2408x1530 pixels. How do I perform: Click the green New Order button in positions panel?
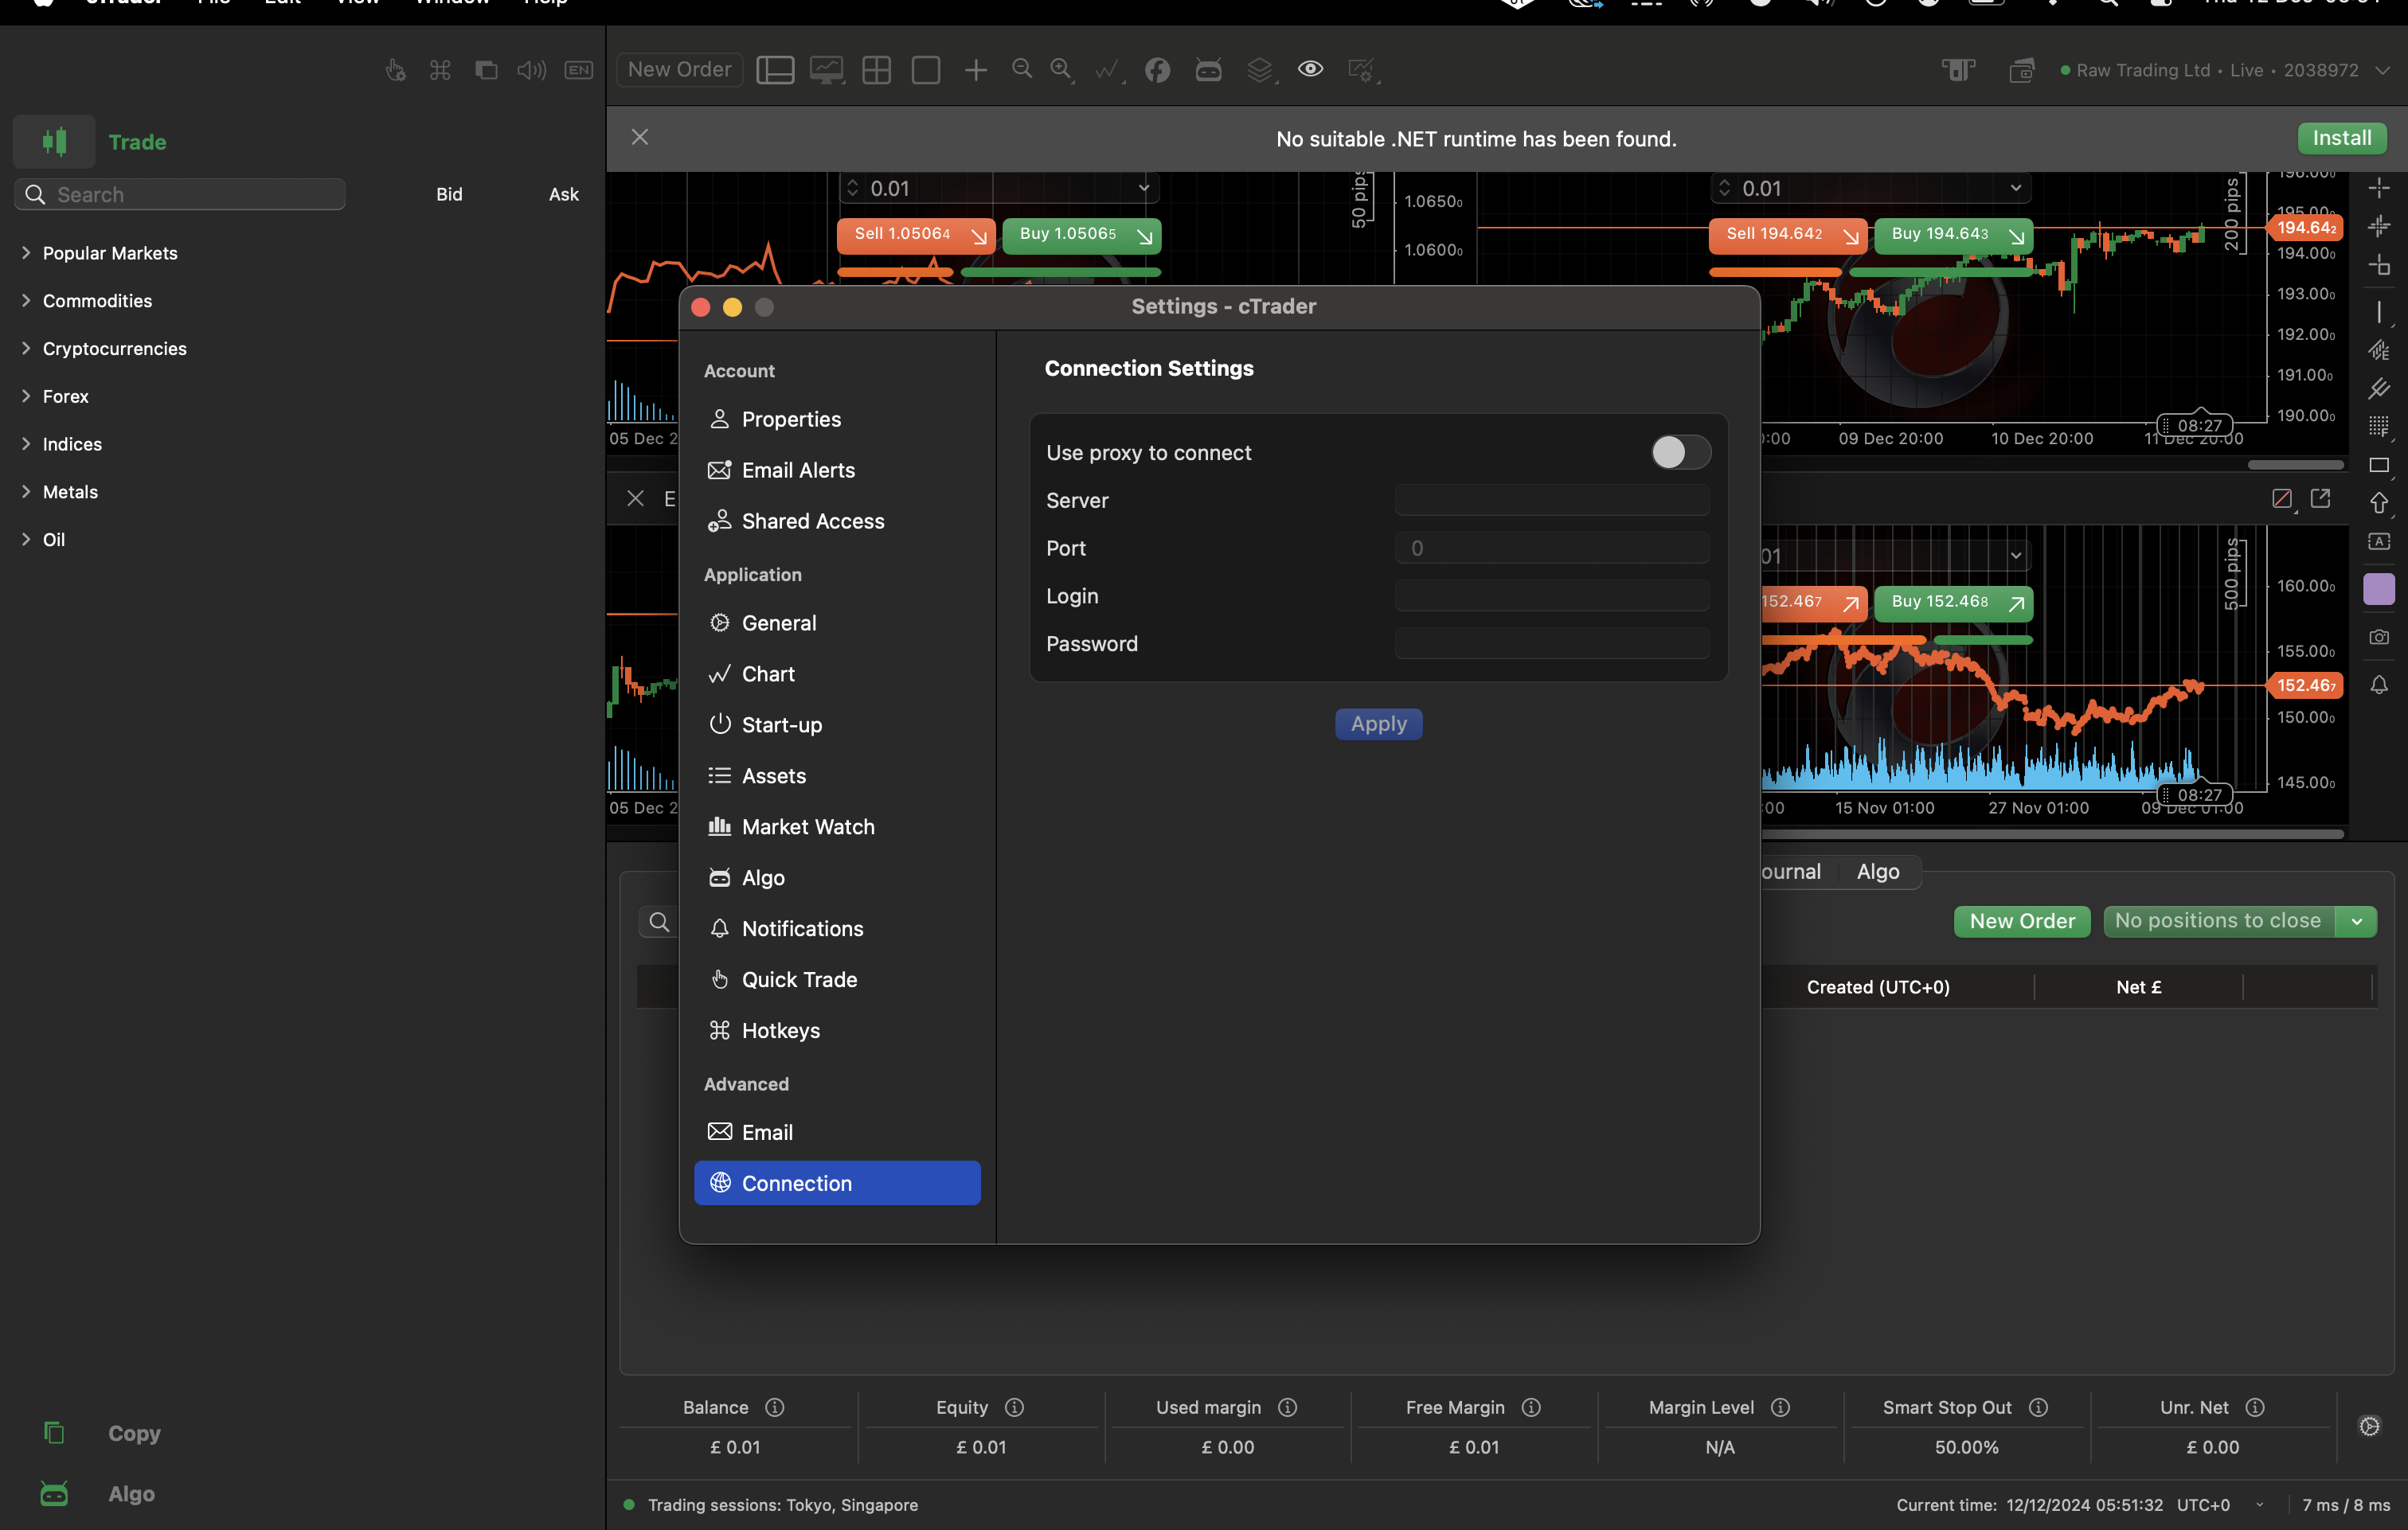tap(2022, 921)
